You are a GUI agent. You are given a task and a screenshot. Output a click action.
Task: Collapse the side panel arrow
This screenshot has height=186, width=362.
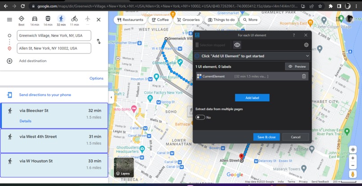[111, 97]
